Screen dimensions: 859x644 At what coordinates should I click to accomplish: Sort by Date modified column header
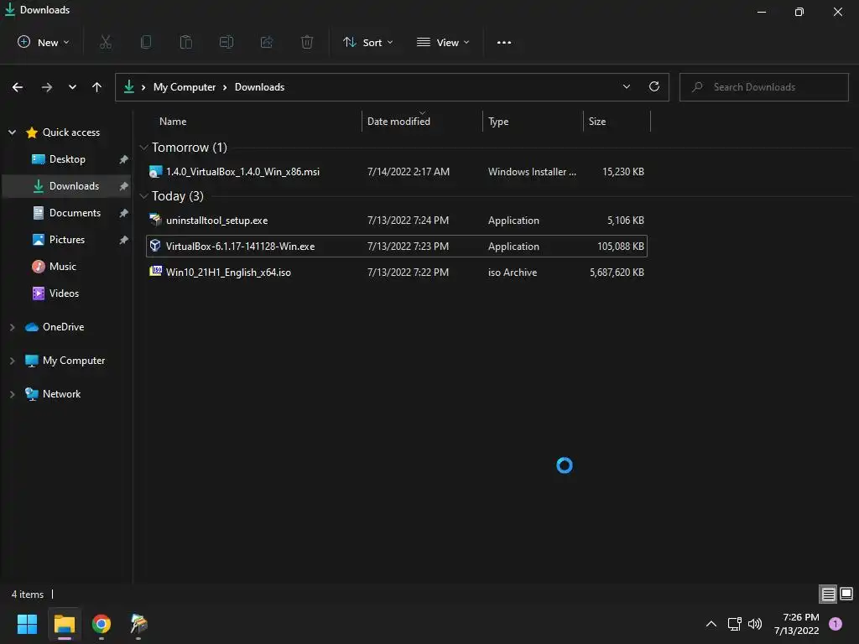[x=398, y=122]
